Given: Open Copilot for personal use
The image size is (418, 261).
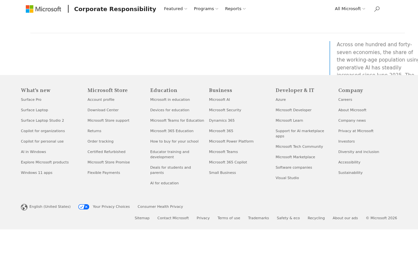Looking at the screenshot, I should pyautogui.click(x=42, y=142).
